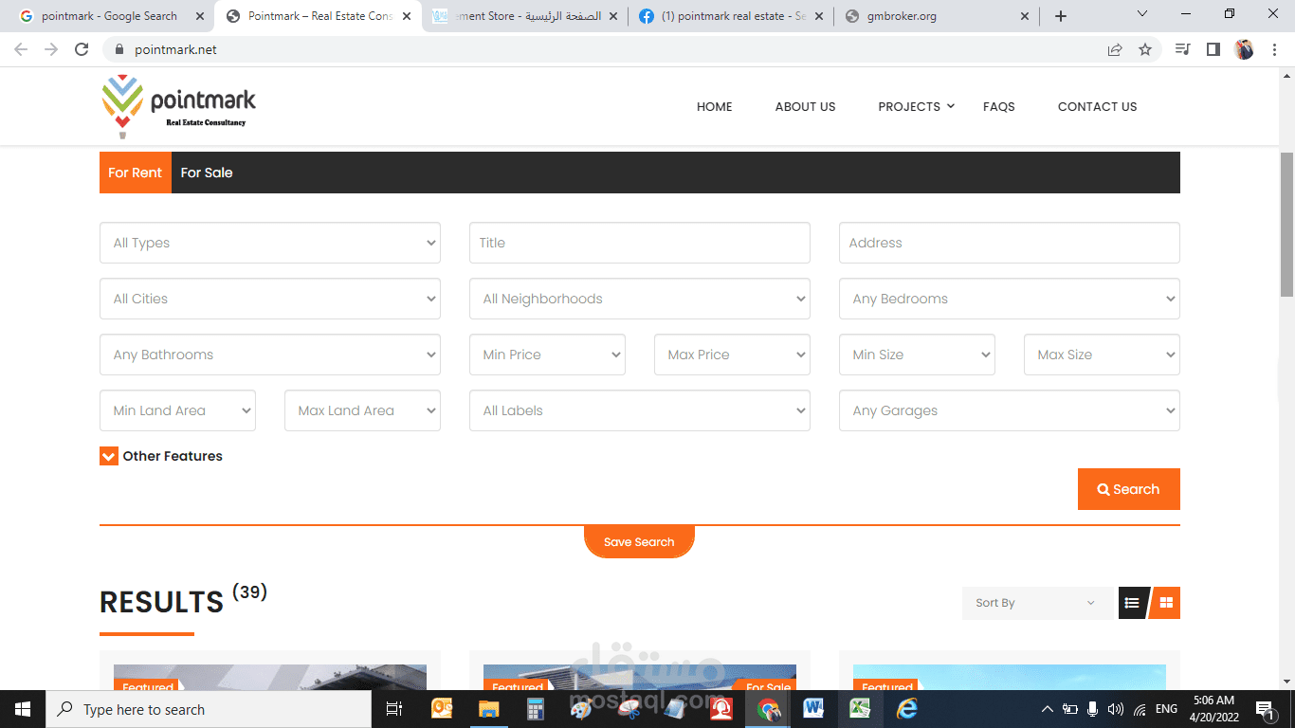This screenshot has height=728, width=1295.
Task: Switch to the gmbroker.org tab
Action: pos(937,16)
